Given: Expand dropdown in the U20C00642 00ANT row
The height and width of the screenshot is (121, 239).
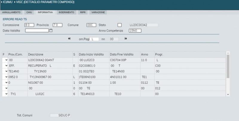Looking at the screenshot, I should coord(6,60).
